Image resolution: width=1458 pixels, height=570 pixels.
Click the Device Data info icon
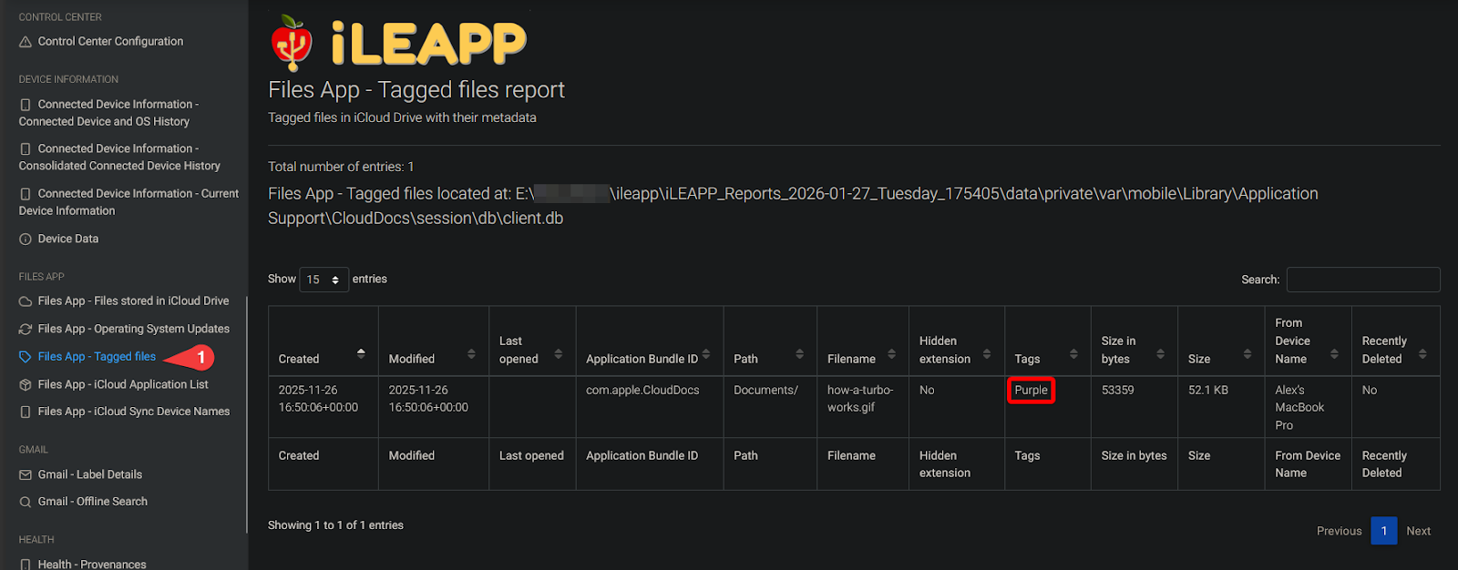(x=26, y=239)
